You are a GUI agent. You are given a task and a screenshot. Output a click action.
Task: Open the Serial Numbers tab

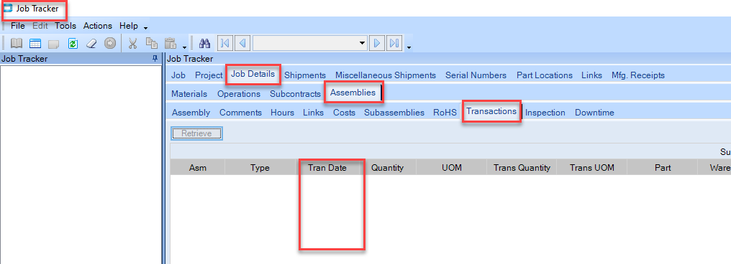point(476,75)
